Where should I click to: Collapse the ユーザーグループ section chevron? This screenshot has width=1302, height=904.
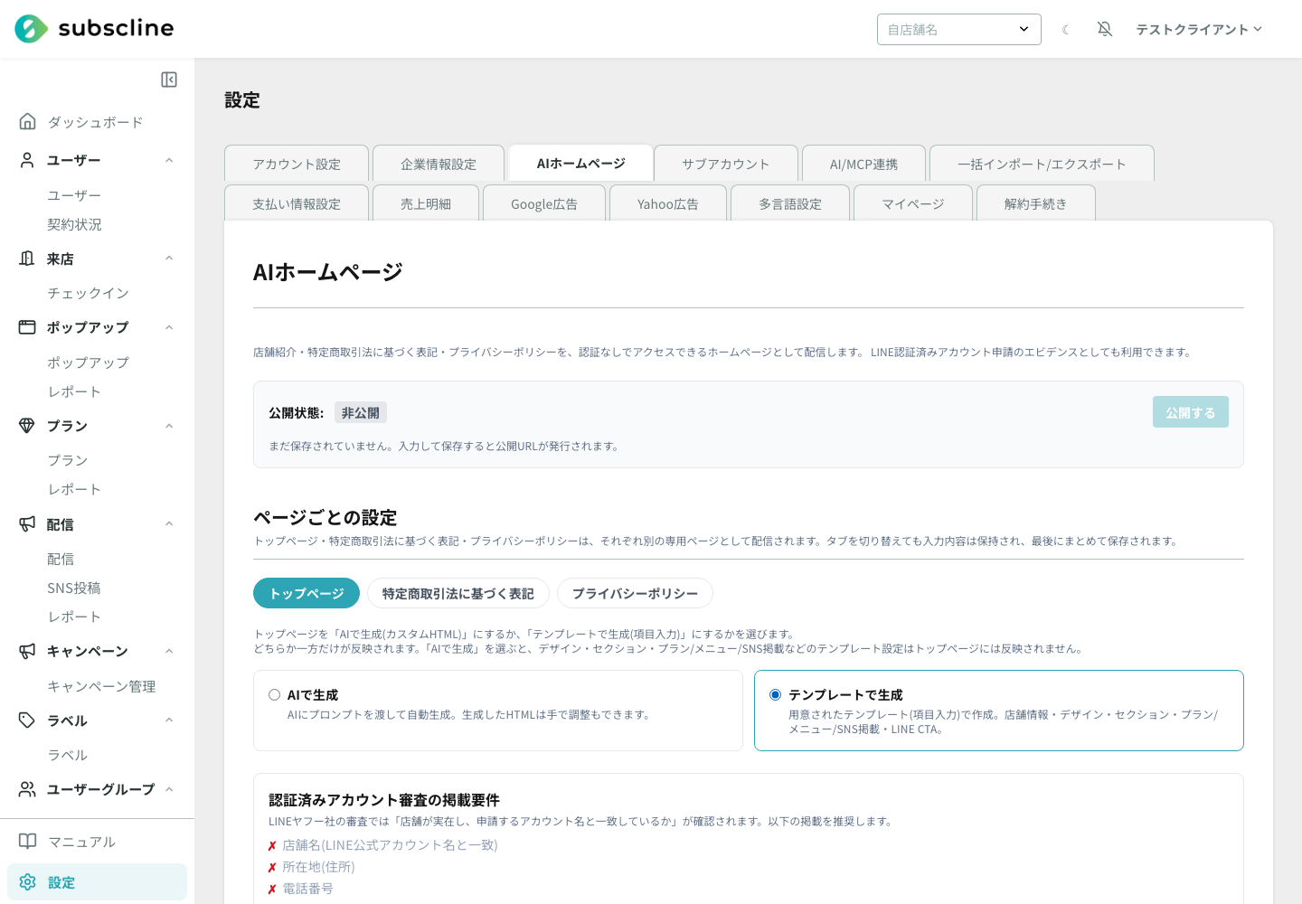point(169,789)
